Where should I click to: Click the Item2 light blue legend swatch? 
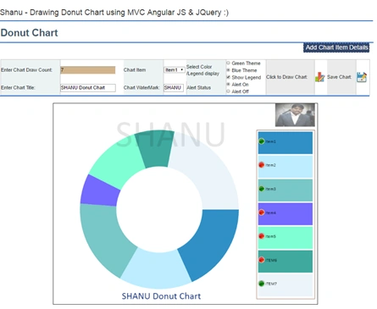pyautogui.click(x=286, y=167)
